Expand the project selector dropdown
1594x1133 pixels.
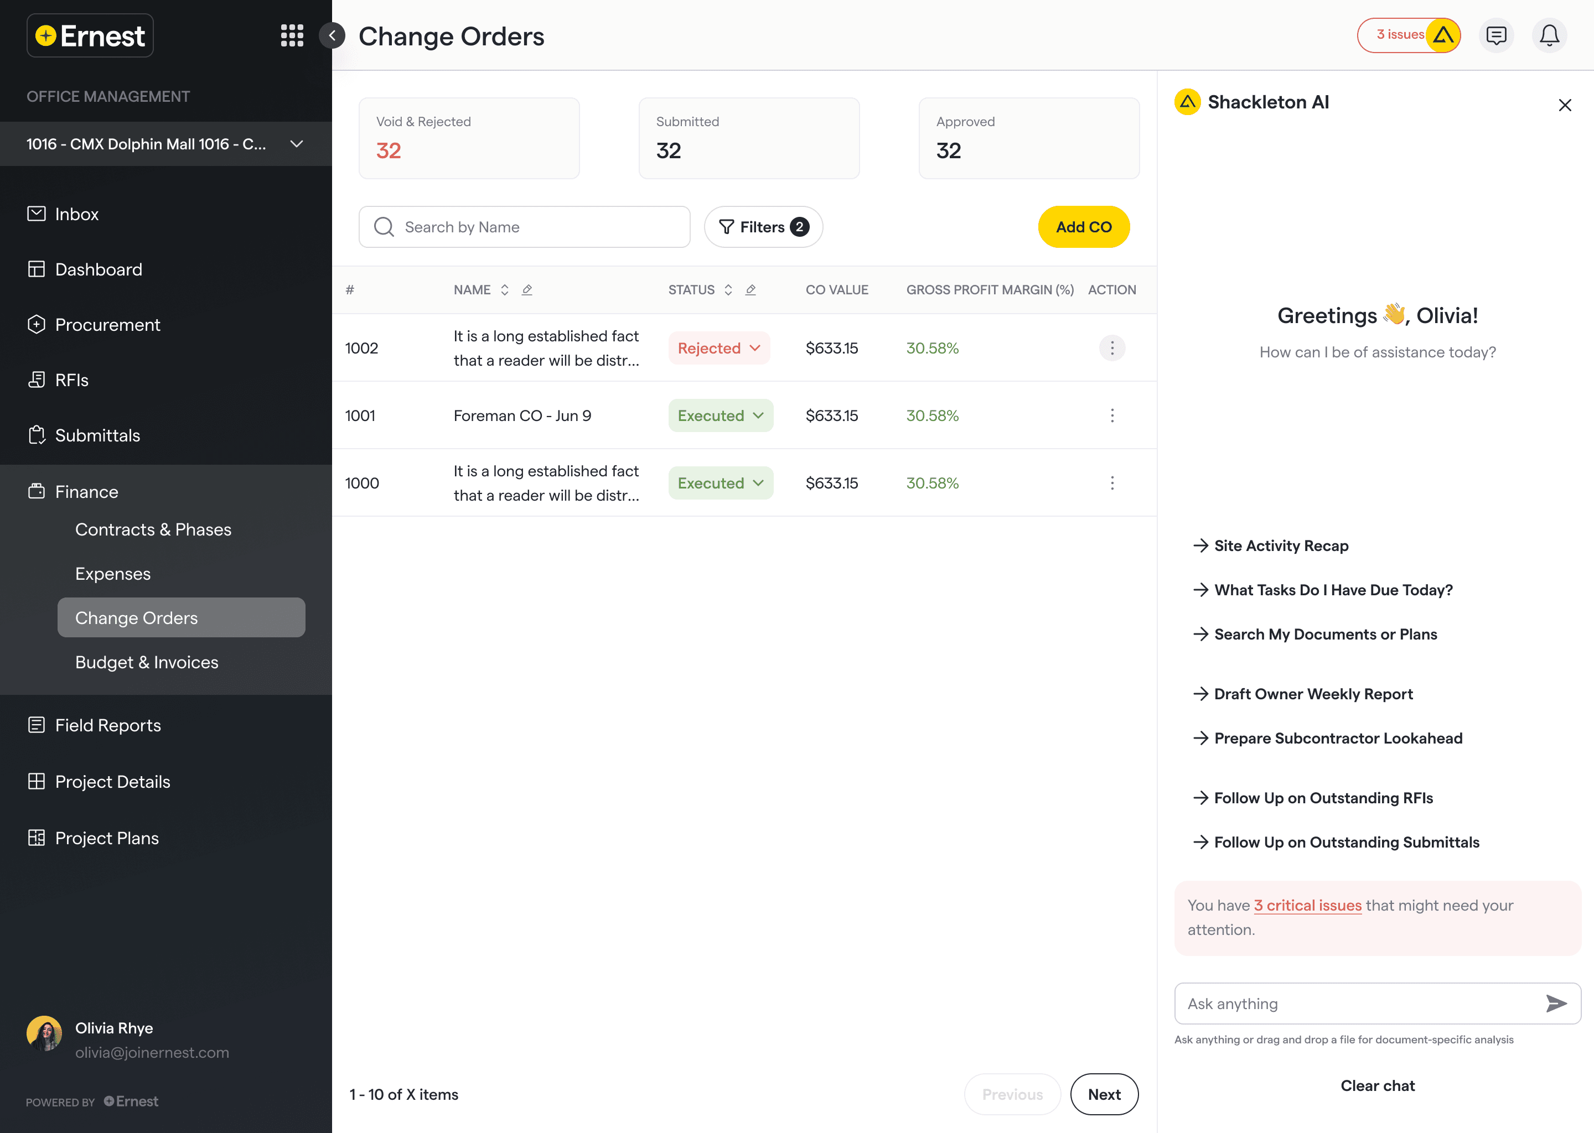[296, 144]
